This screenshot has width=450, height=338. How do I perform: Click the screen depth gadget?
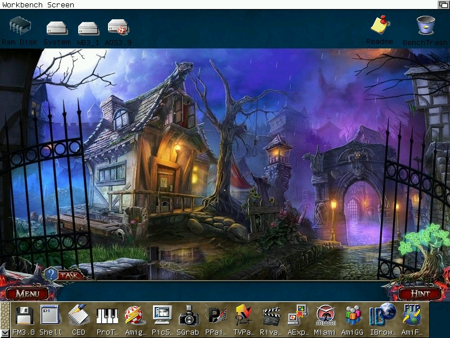443,5
